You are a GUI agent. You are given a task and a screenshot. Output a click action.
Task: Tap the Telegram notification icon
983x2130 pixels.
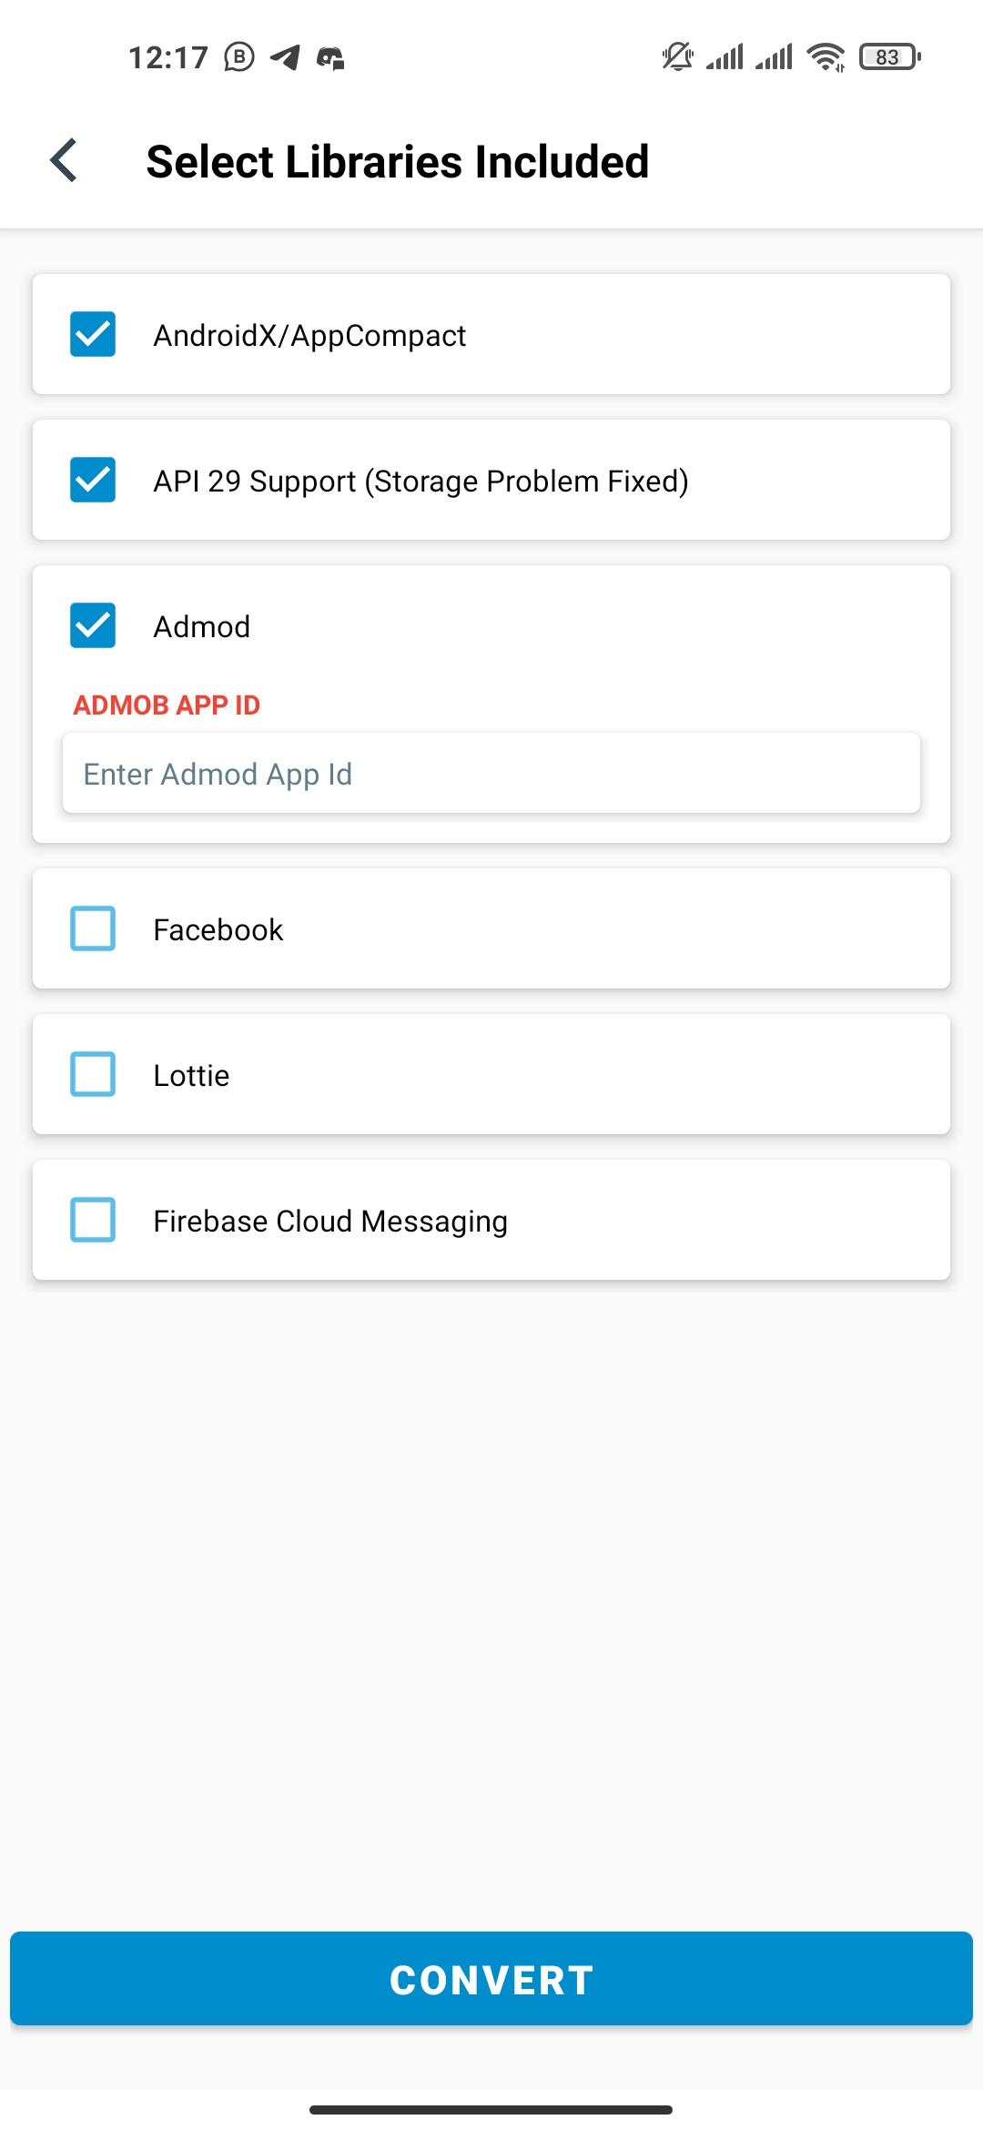coord(286,57)
